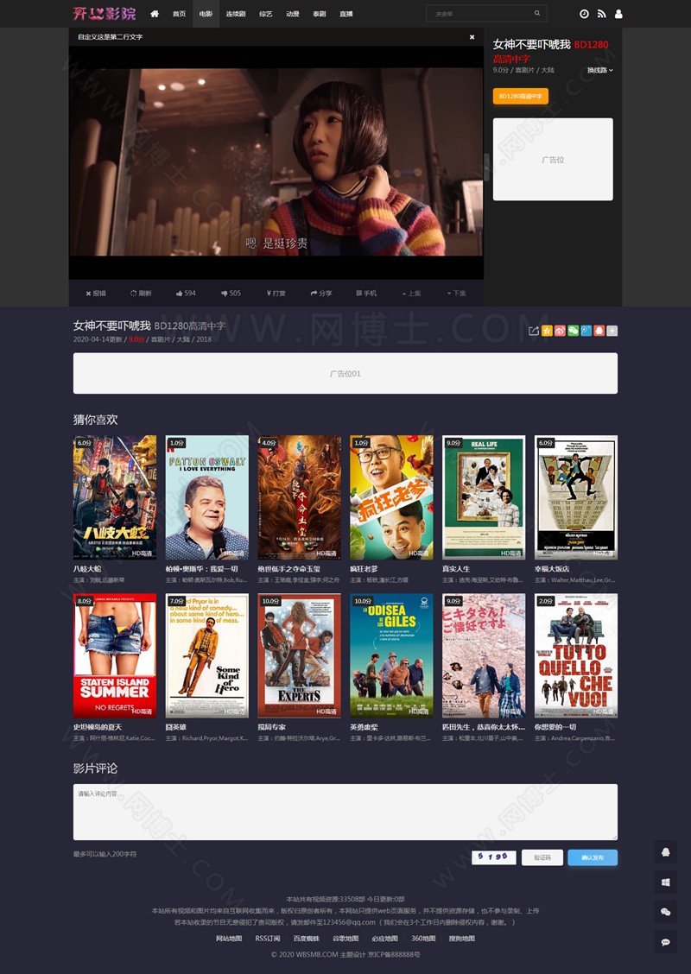
Task: Refresh the player with 刷新
Action: click(141, 294)
